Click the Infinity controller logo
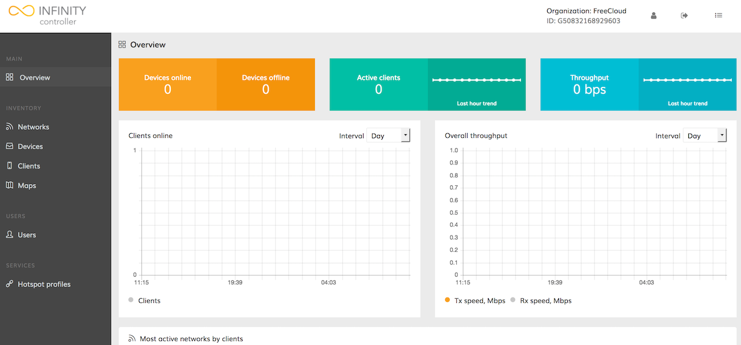This screenshot has height=345, width=741. pyautogui.click(x=47, y=16)
